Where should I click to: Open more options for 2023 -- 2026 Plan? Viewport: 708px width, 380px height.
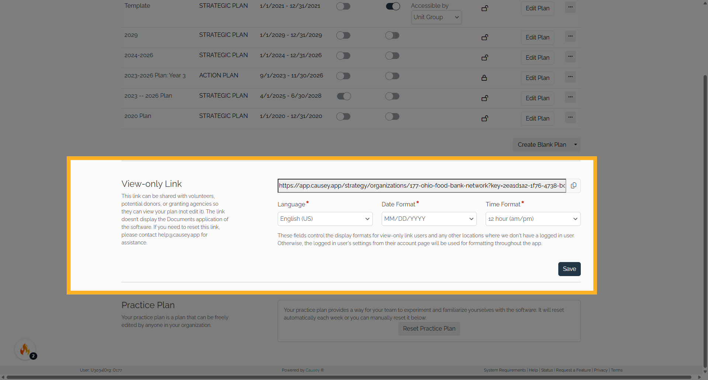point(570,97)
